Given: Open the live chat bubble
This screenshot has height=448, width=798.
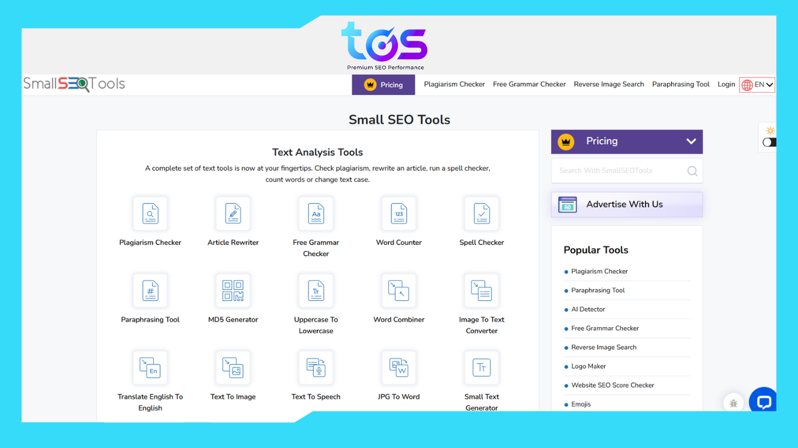Looking at the screenshot, I should [762, 400].
